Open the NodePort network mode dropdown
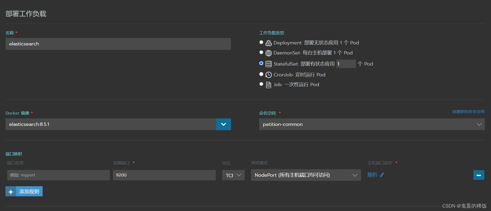Viewport: 491px width, 211px height. pos(306,175)
